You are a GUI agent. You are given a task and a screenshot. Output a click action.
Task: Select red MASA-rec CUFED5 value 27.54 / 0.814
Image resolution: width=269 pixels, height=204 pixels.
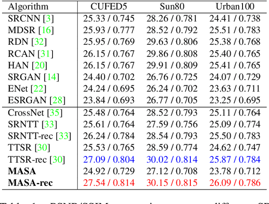(x=107, y=183)
